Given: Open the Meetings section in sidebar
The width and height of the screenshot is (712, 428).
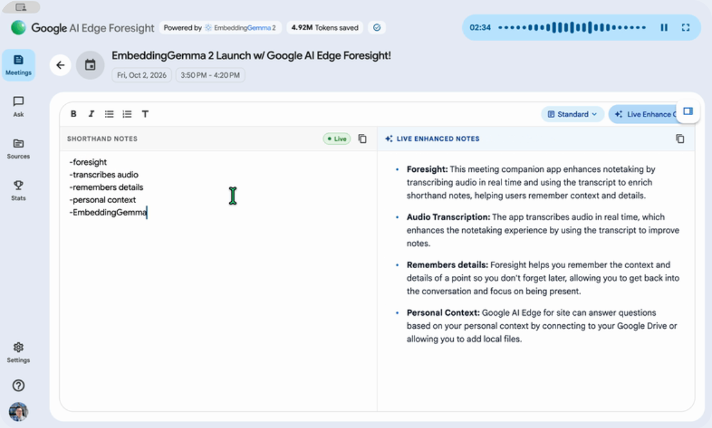Looking at the screenshot, I should [x=18, y=65].
